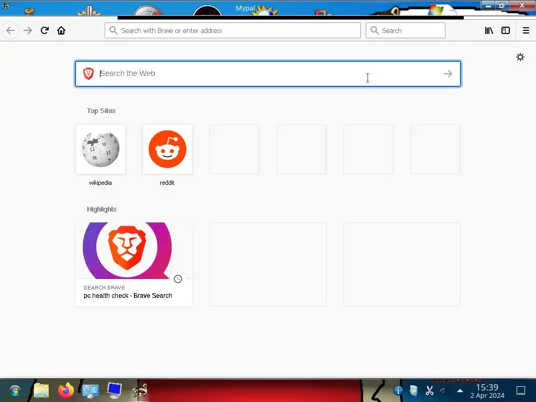Submit search with the arrow button
This screenshot has height=402, width=536.
click(448, 73)
